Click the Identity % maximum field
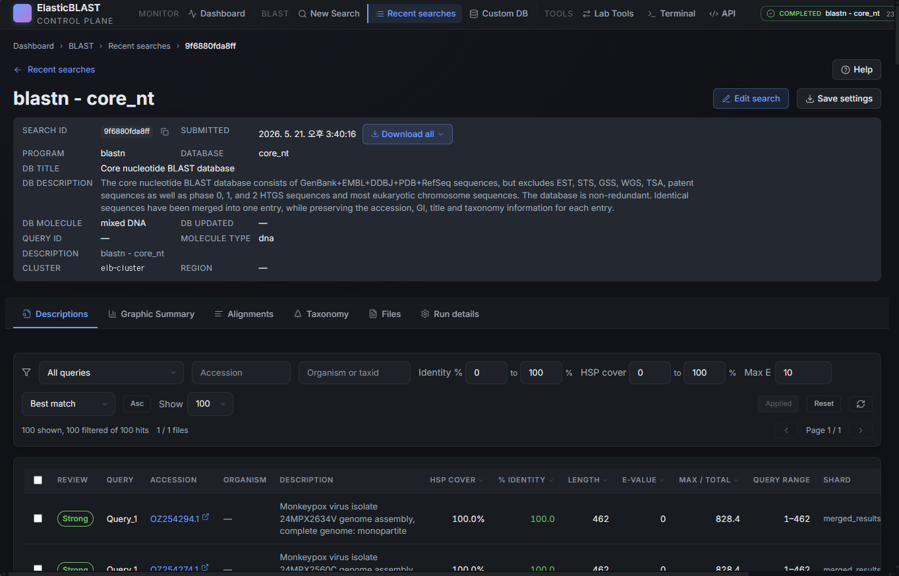Image resolution: width=899 pixels, height=576 pixels. coord(541,372)
